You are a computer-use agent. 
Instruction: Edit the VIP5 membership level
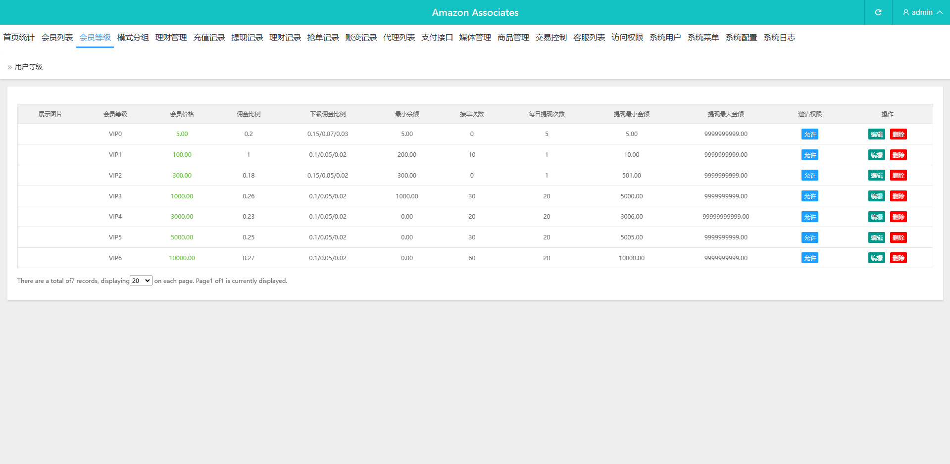(876, 237)
